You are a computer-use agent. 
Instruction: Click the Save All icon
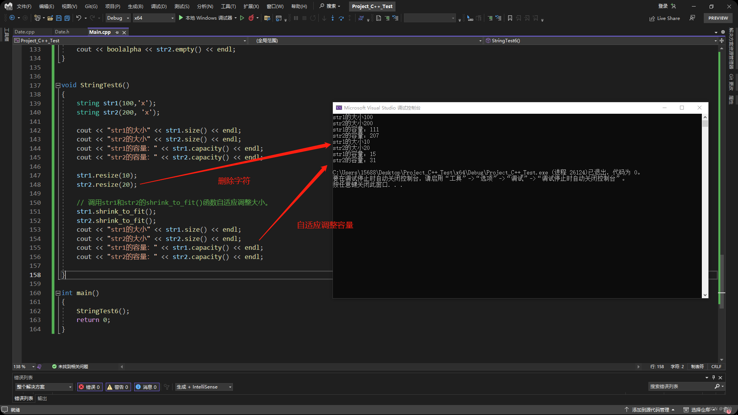pos(67,18)
